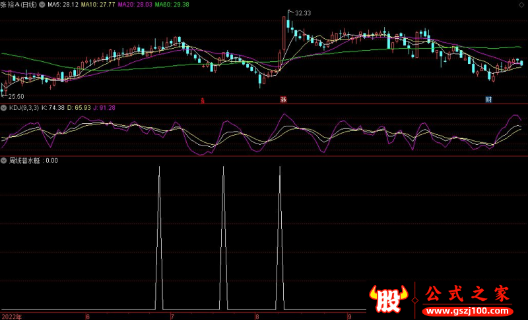Click the J: 91.28 value

pyautogui.click(x=104, y=108)
